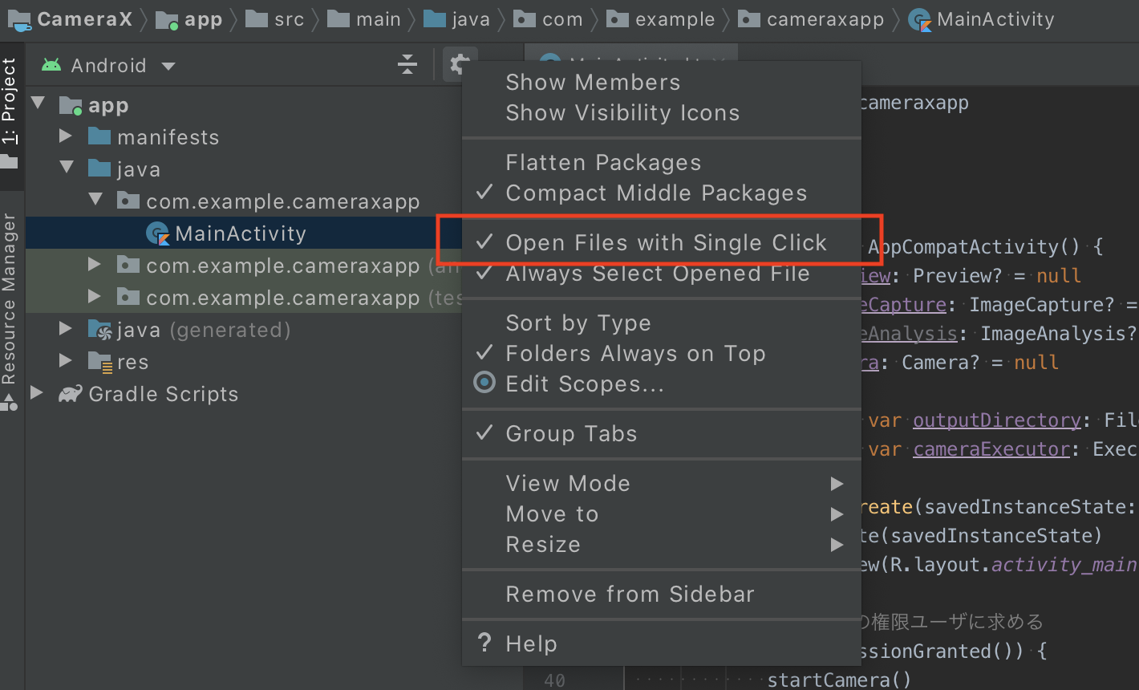This screenshot has width=1139, height=690.
Task: Click the MainActivity Kotlin class icon in tree
Action: (x=158, y=233)
